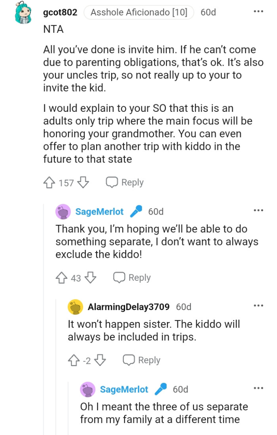Image resolution: width=277 pixels, height=435 pixels.
Task: Click SageMerlot's purple avatar on last reply
Action: coord(88,389)
